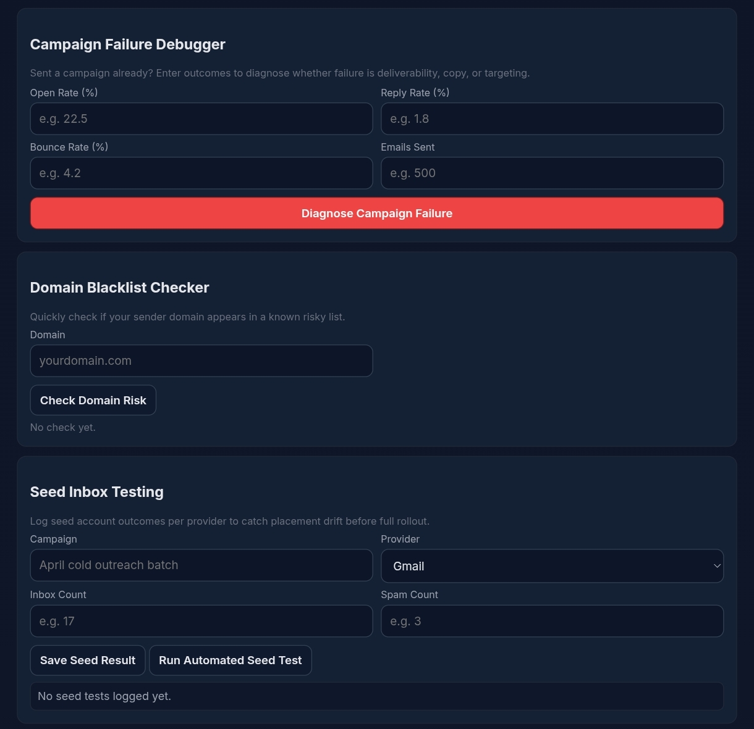Expand the Gmail provider selector chevron
Screen dimensions: 754x729
click(x=716, y=565)
